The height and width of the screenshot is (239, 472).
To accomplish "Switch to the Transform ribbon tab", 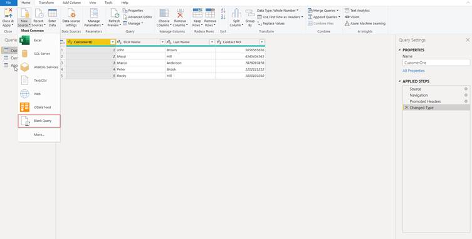I will (46, 3).
